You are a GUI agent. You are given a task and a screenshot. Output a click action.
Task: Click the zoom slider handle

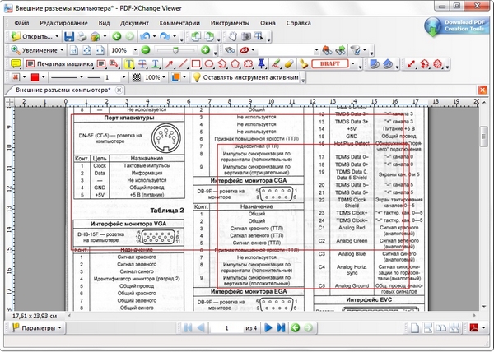pyautogui.click(x=175, y=50)
